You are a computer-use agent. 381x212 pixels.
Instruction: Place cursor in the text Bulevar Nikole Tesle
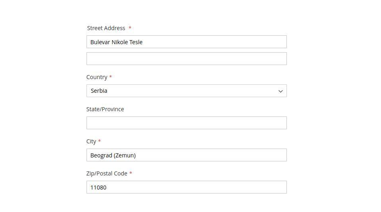[116, 42]
